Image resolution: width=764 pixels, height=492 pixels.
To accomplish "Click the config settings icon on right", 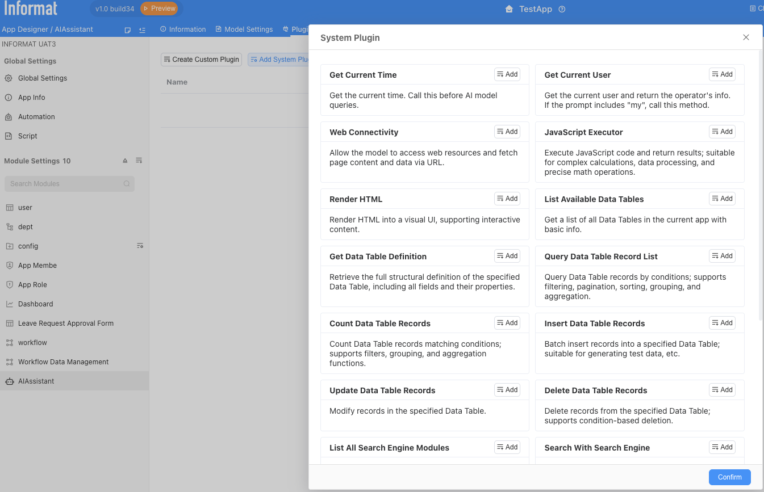I will tap(140, 246).
